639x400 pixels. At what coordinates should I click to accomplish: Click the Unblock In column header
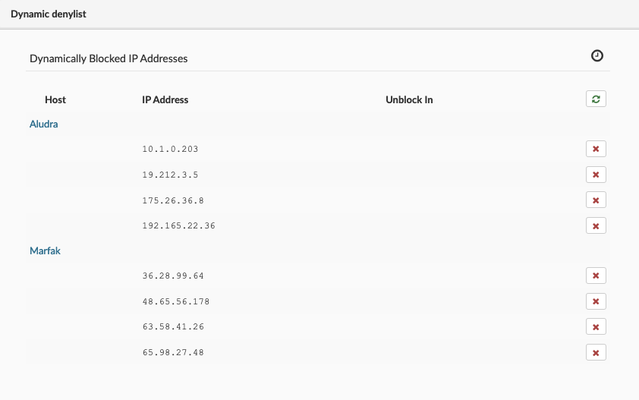[x=409, y=99]
